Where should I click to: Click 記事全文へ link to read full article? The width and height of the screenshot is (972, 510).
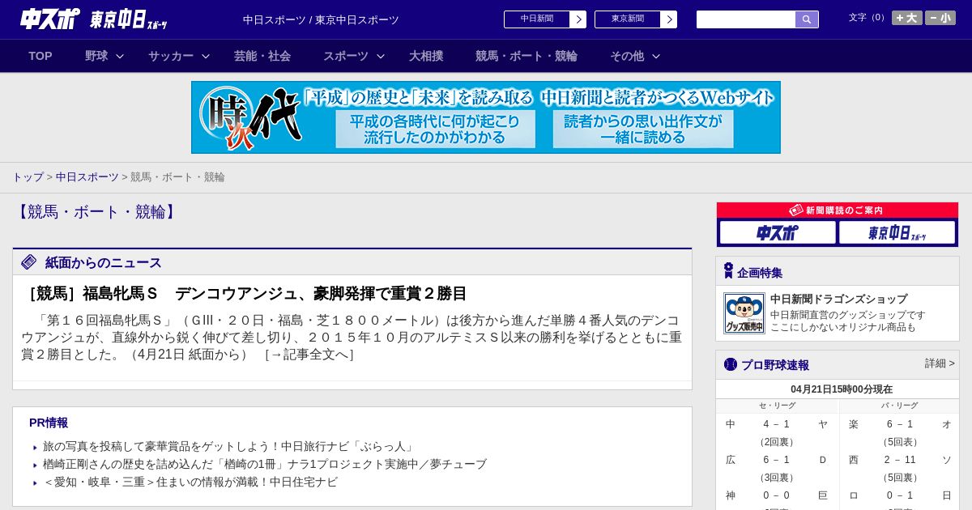[309, 354]
